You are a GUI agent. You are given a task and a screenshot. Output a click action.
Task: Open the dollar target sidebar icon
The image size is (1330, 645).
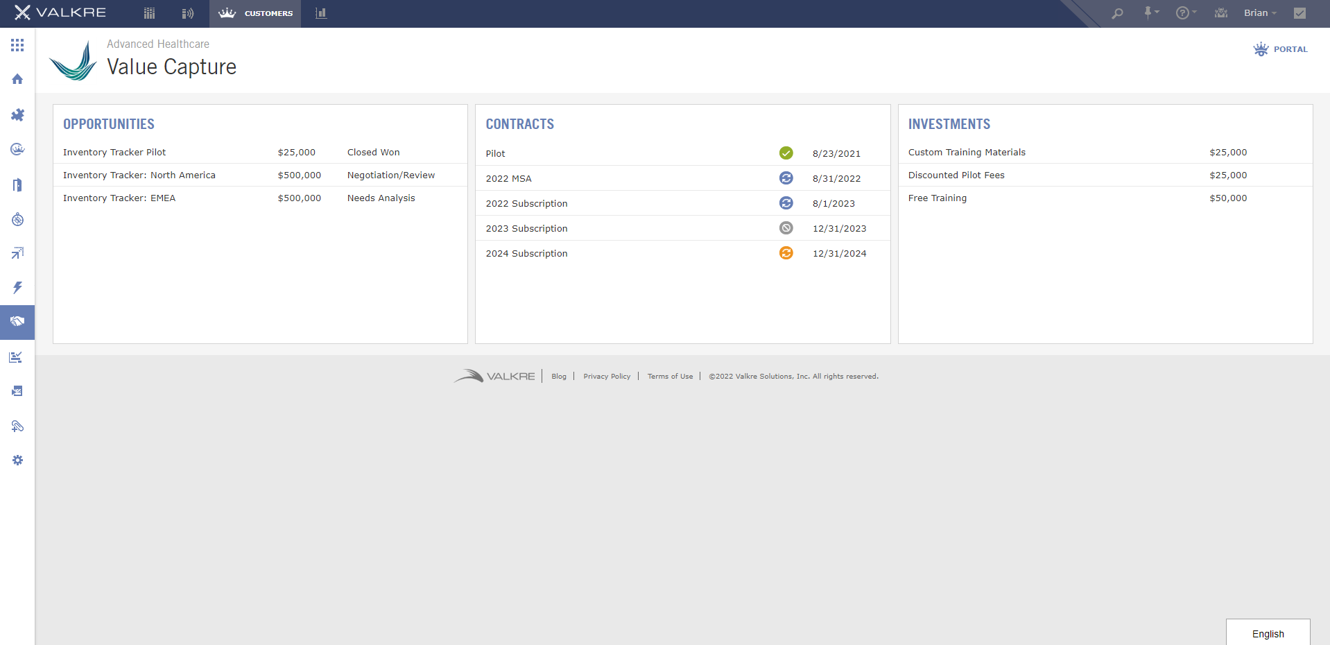(17, 219)
